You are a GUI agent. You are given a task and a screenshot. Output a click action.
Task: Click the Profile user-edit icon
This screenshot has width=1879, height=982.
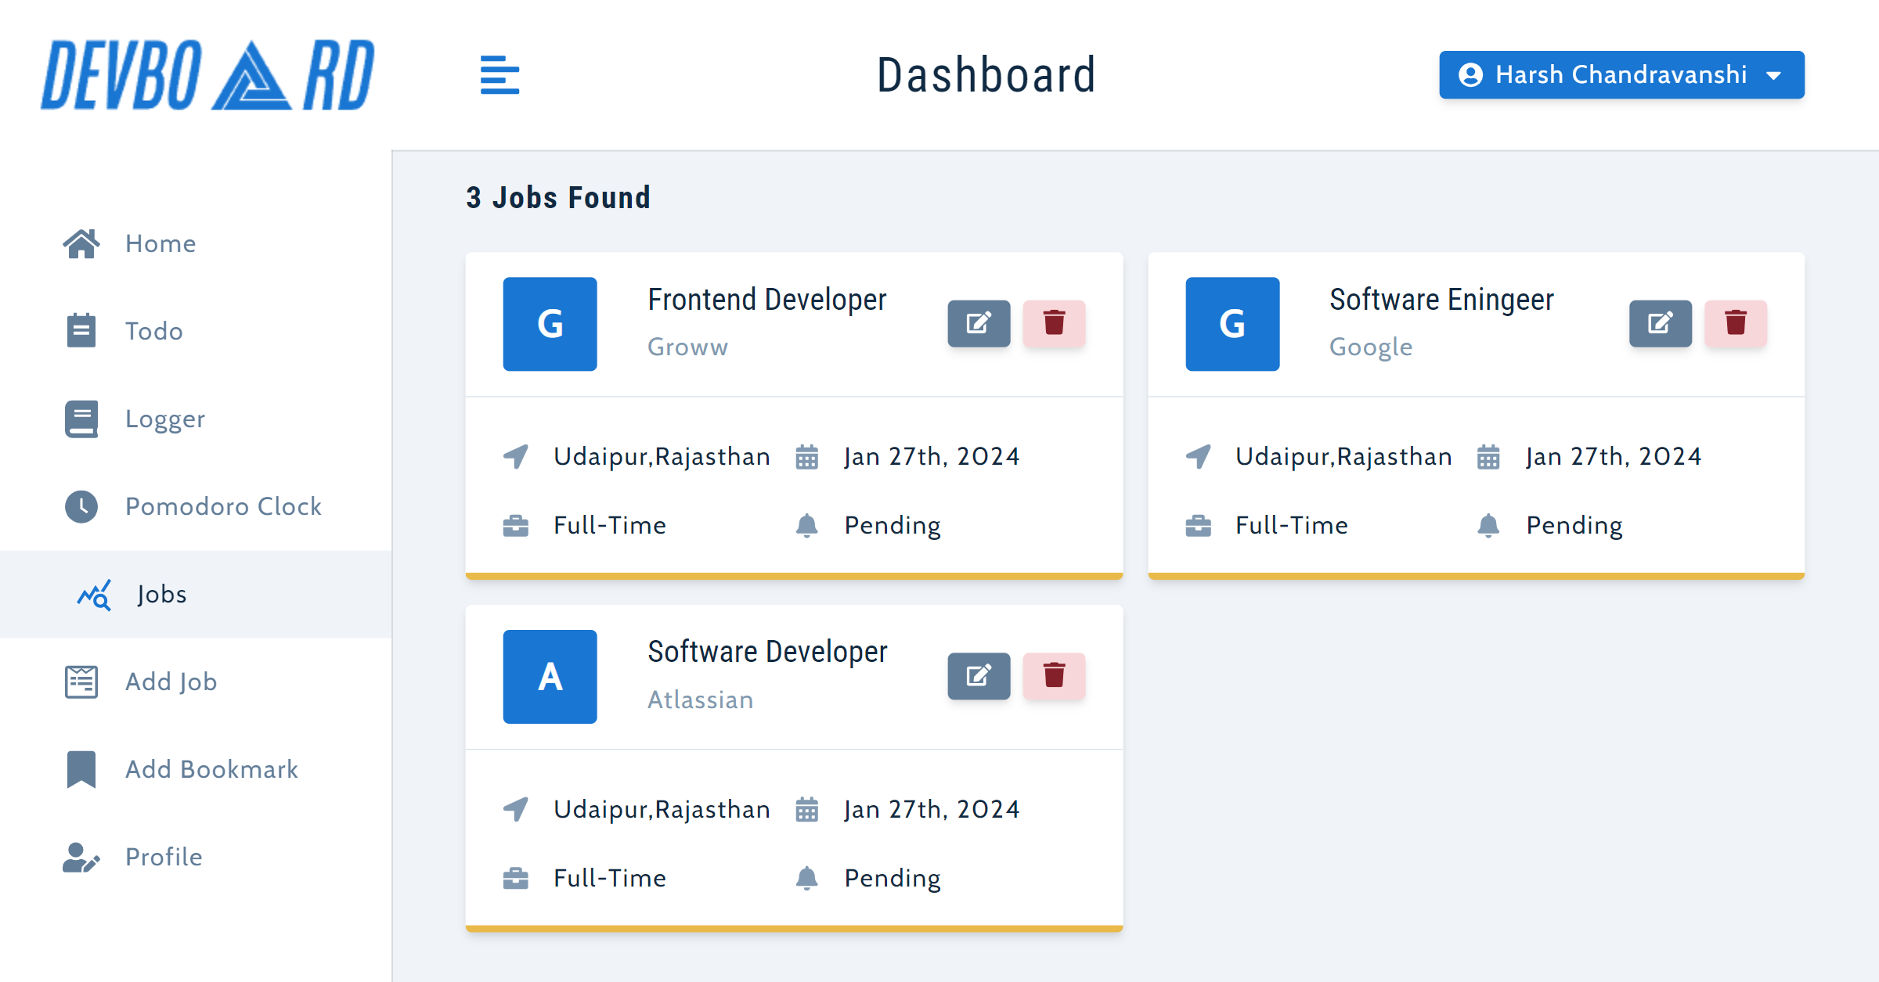coord(81,858)
